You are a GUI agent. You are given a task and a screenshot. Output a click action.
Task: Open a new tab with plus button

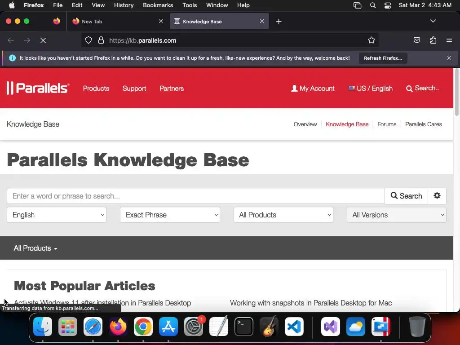279,22
